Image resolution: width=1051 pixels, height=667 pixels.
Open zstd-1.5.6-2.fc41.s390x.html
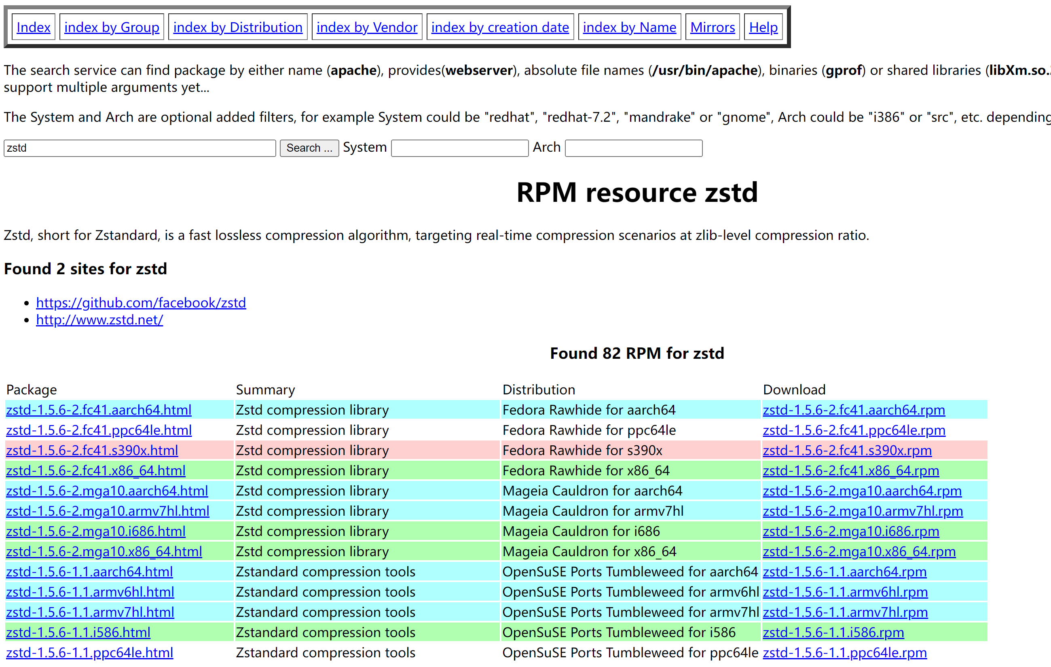[x=92, y=450]
